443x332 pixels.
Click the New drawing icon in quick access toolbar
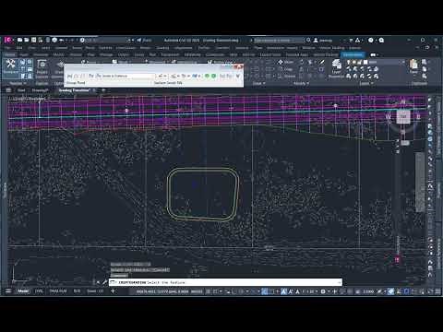[20, 40]
